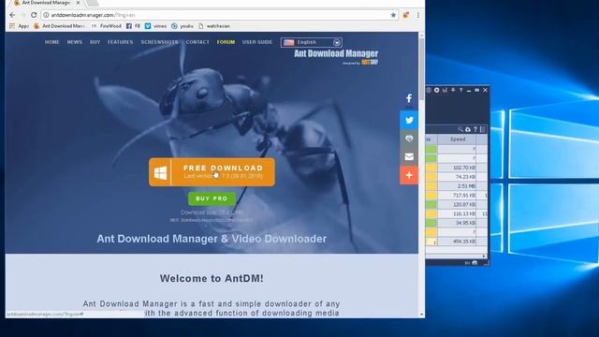599x337 pixels.
Task: Select the 2.51 MB speed row
Action: coord(457,186)
